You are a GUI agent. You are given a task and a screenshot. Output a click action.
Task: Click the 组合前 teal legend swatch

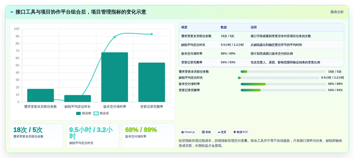pos(78,113)
